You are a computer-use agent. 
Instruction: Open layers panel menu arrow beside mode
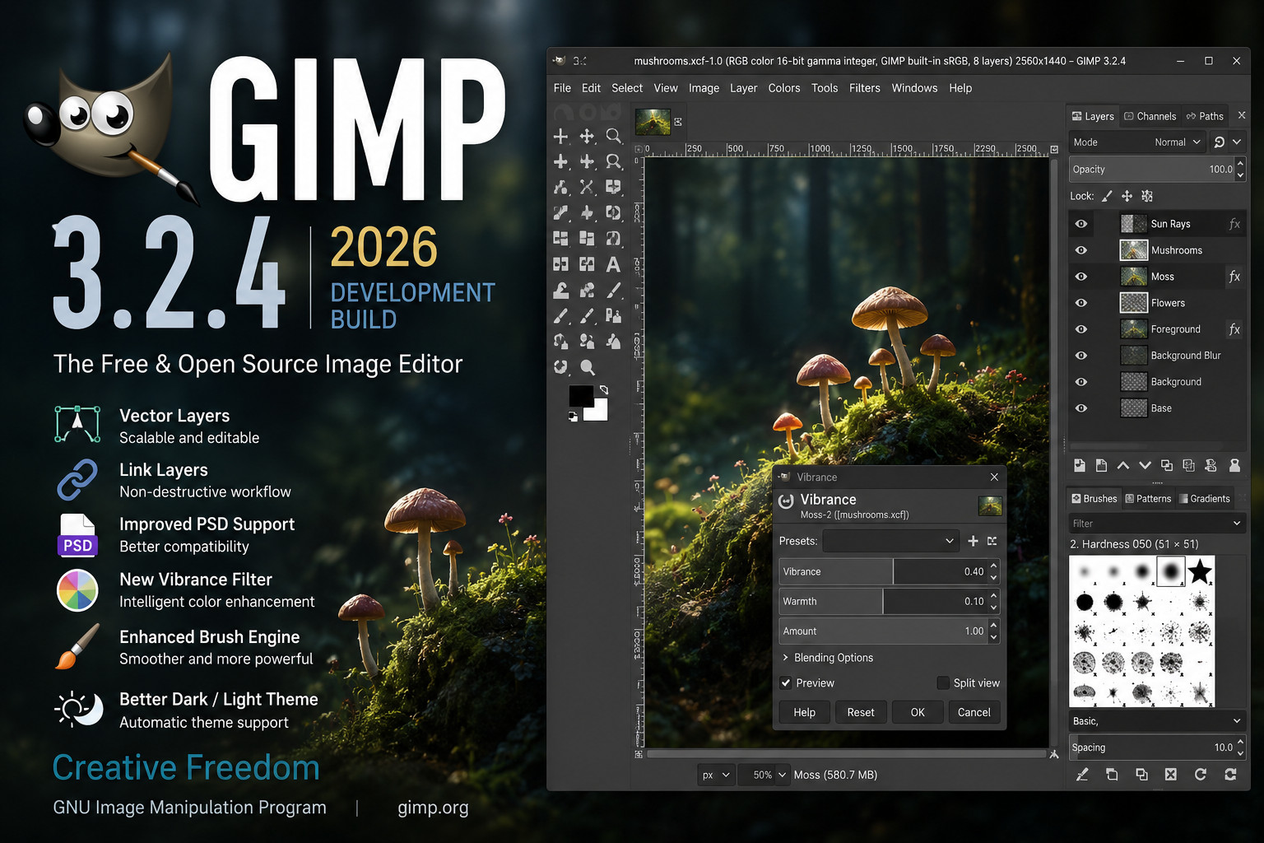pos(1237,142)
